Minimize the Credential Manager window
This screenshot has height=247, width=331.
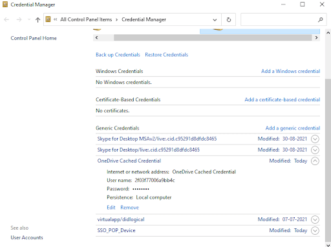tap(283, 5)
